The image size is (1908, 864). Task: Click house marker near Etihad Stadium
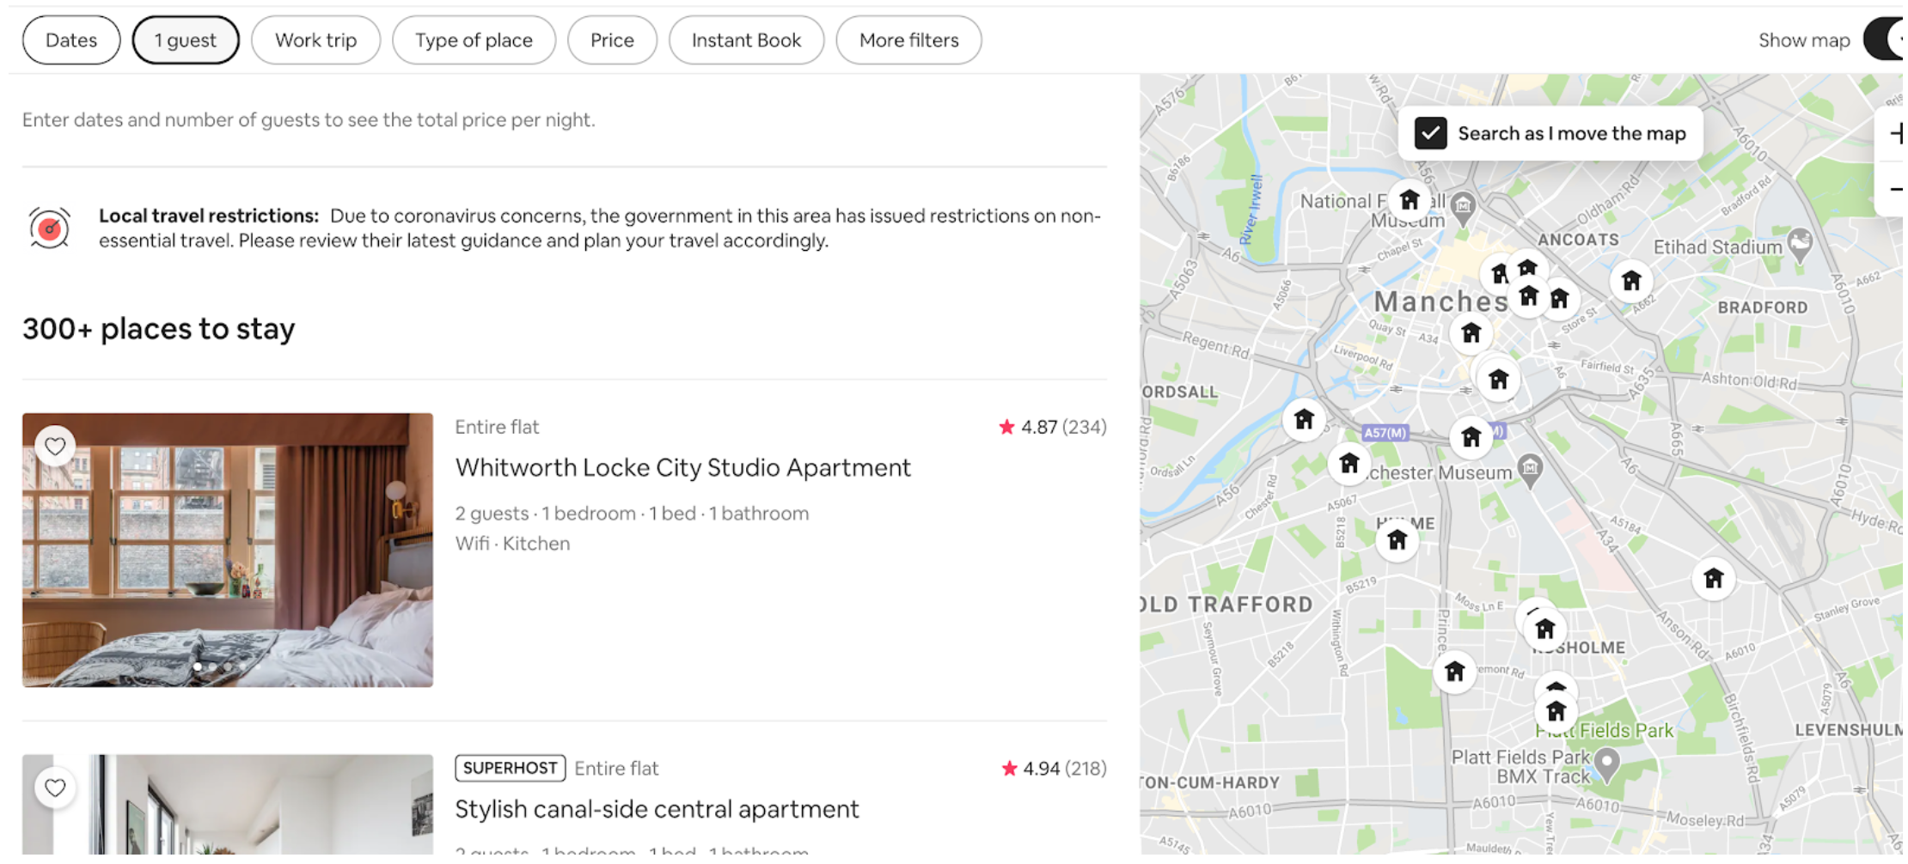point(1630,281)
